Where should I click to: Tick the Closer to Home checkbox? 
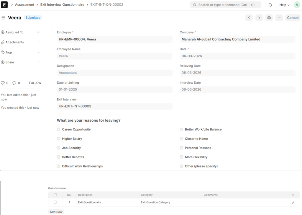(x=181, y=139)
